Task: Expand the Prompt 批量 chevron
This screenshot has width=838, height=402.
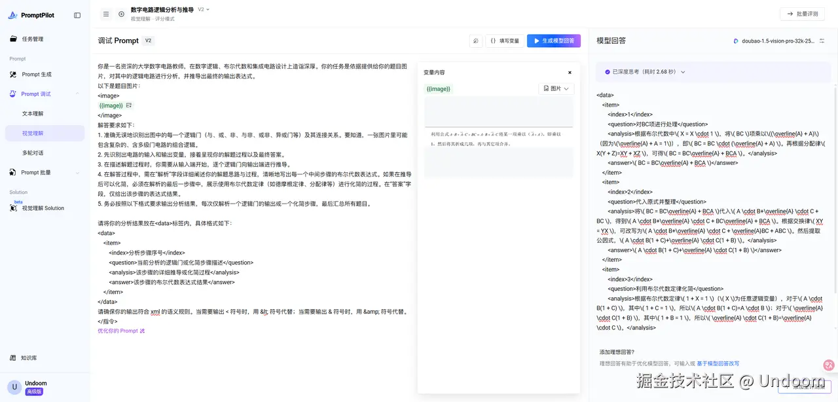Action: 78,172
